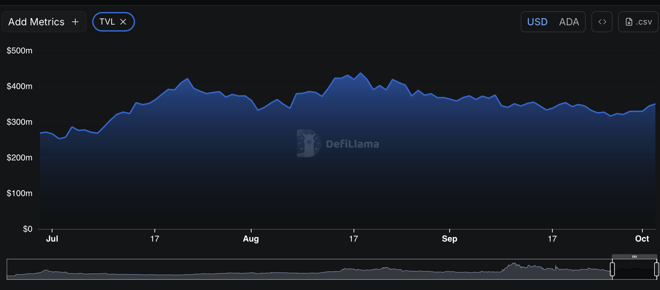Click the file download icon beside .csv
660x290 pixels.
(629, 22)
